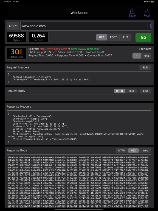
Task: Switch Response Body to Web view
Action: click(x=145, y=151)
